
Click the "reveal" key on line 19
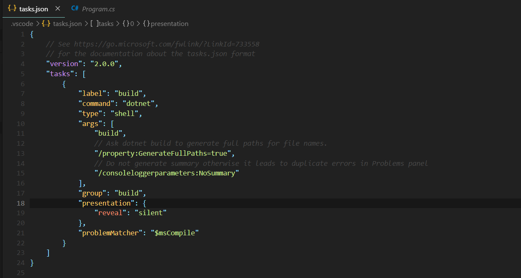coord(111,213)
